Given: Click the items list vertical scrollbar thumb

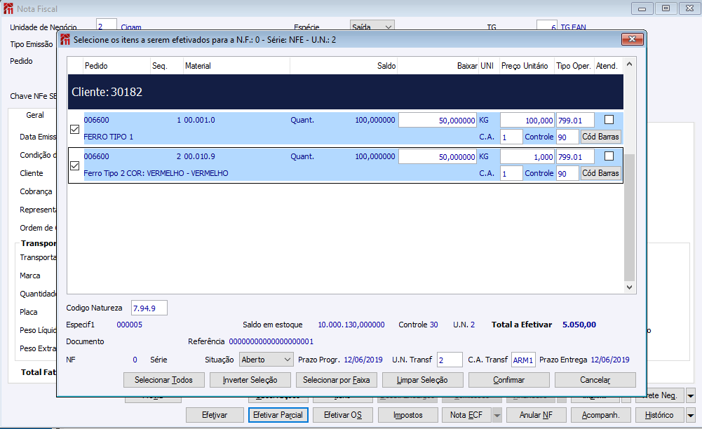Looking at the screenshot, I should coord(629,217).
